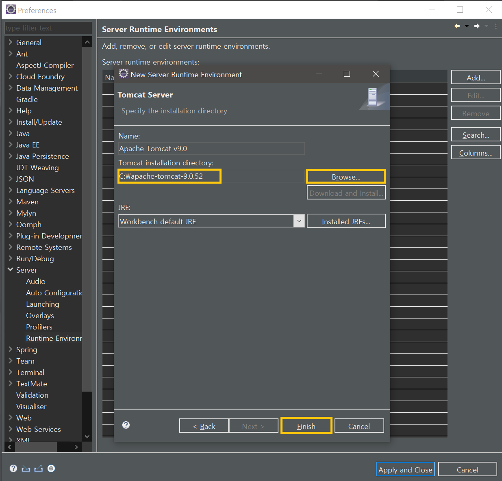Expand the Java EE tree node
Screen dimensions: 502x481
point(10,144)
